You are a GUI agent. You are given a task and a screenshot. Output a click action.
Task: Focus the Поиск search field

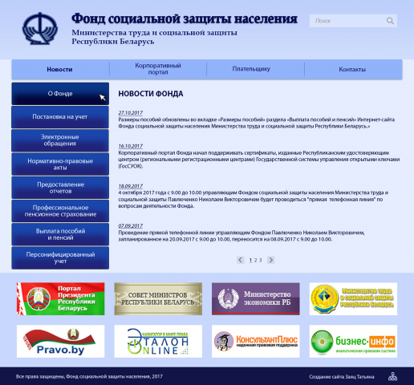point(353,21)
